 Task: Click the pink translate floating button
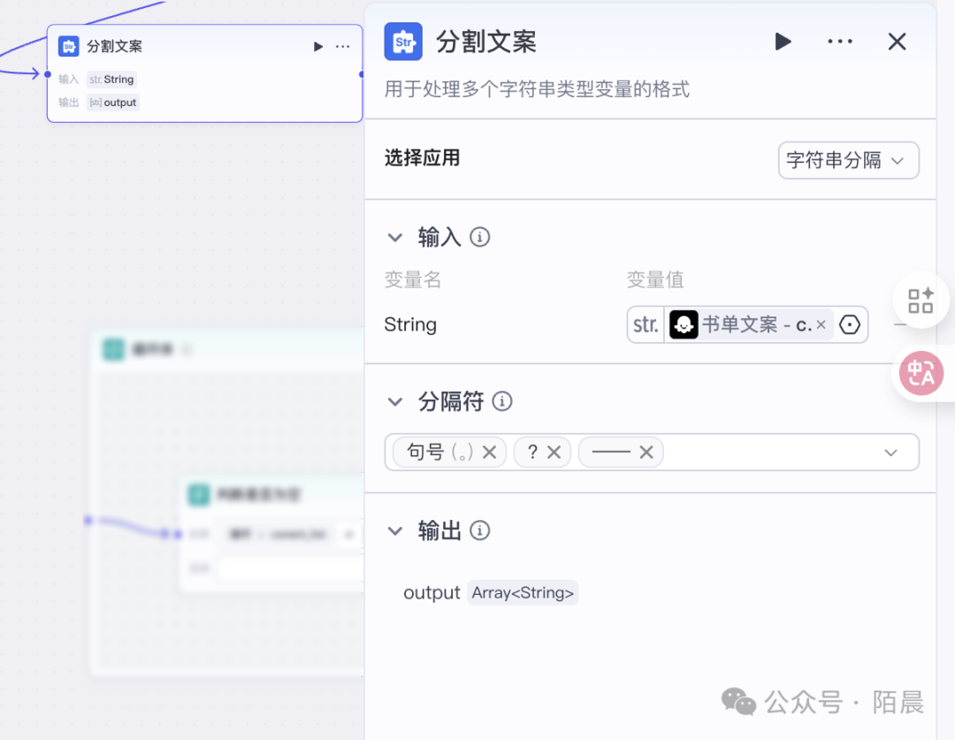coord(921,372)
